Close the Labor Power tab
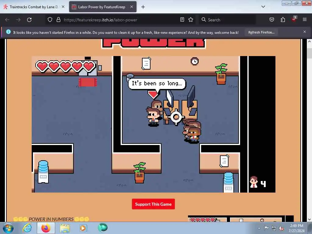The width and height of the screenshot is (312, 234). (132, 7)
